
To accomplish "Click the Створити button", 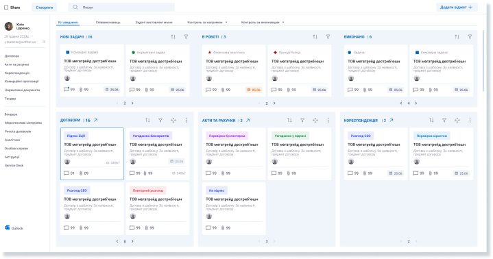I will click(x=45, y=8).
